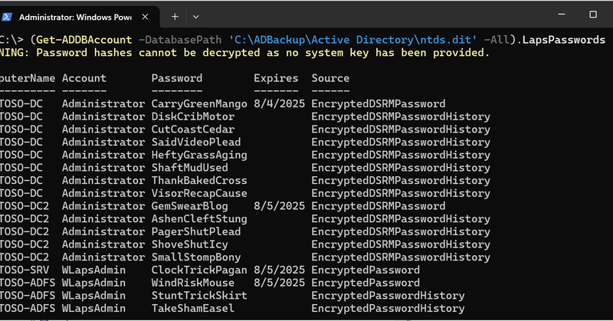Click Administrator account in GemSwearBlog row
Image resolution: width=613 pixels, height=321 pixels.
103,206
